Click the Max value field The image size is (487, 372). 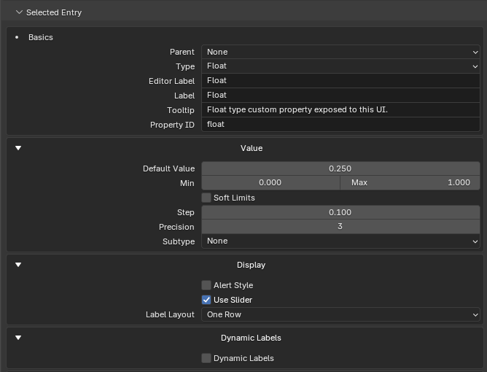[410, 183]
